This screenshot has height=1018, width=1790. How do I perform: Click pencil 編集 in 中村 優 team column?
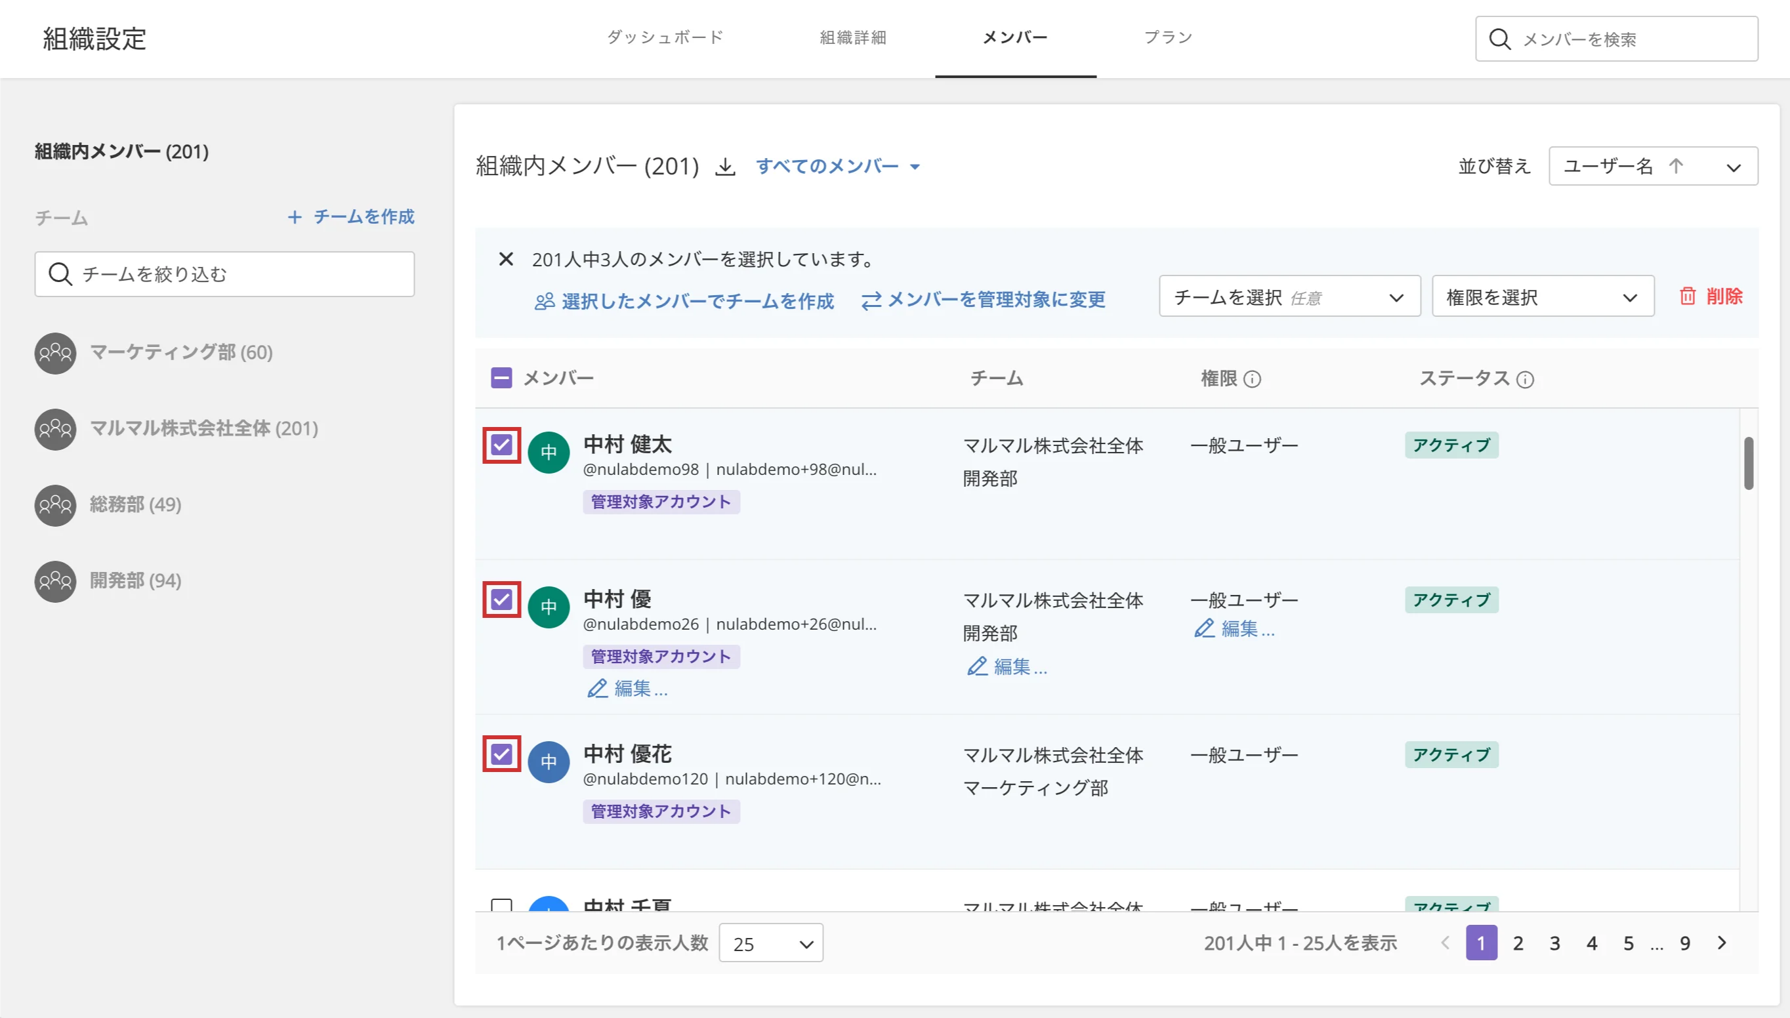1007,667
